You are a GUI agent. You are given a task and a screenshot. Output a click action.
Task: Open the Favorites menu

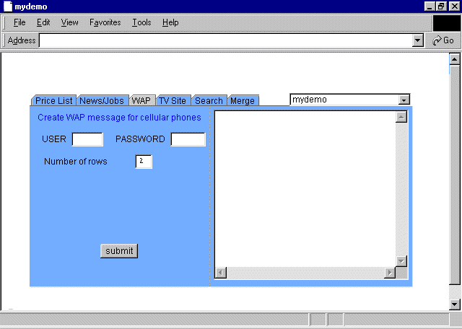105,22
